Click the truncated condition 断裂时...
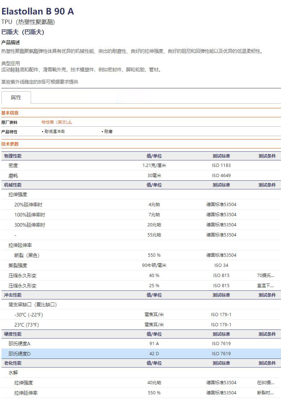The width and height of the screenshot is (281, 407). pyautogui.click(x=265, y=393)
